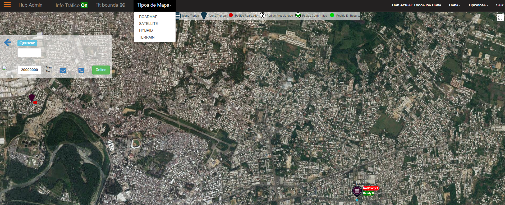Collapse the Tipos de Mapa dropdown
Viewport: 505px width, 205px height.
[x=154, y=5]
